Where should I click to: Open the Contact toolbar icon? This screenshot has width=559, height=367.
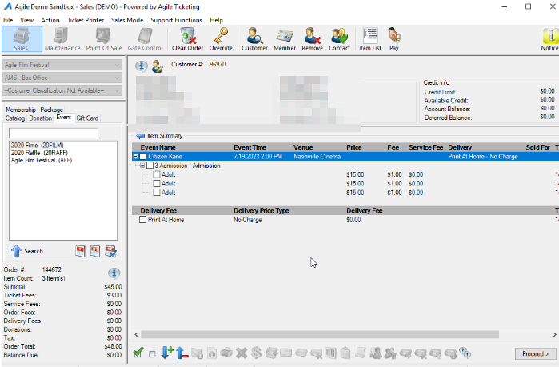coord(339,39)
